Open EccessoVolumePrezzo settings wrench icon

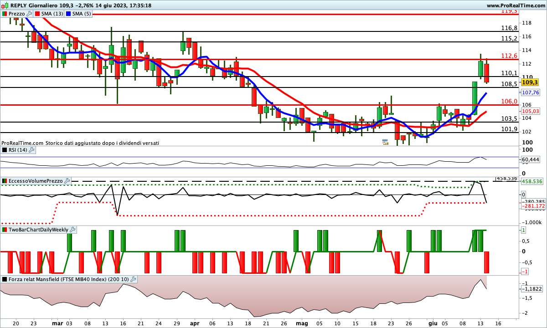67,181
